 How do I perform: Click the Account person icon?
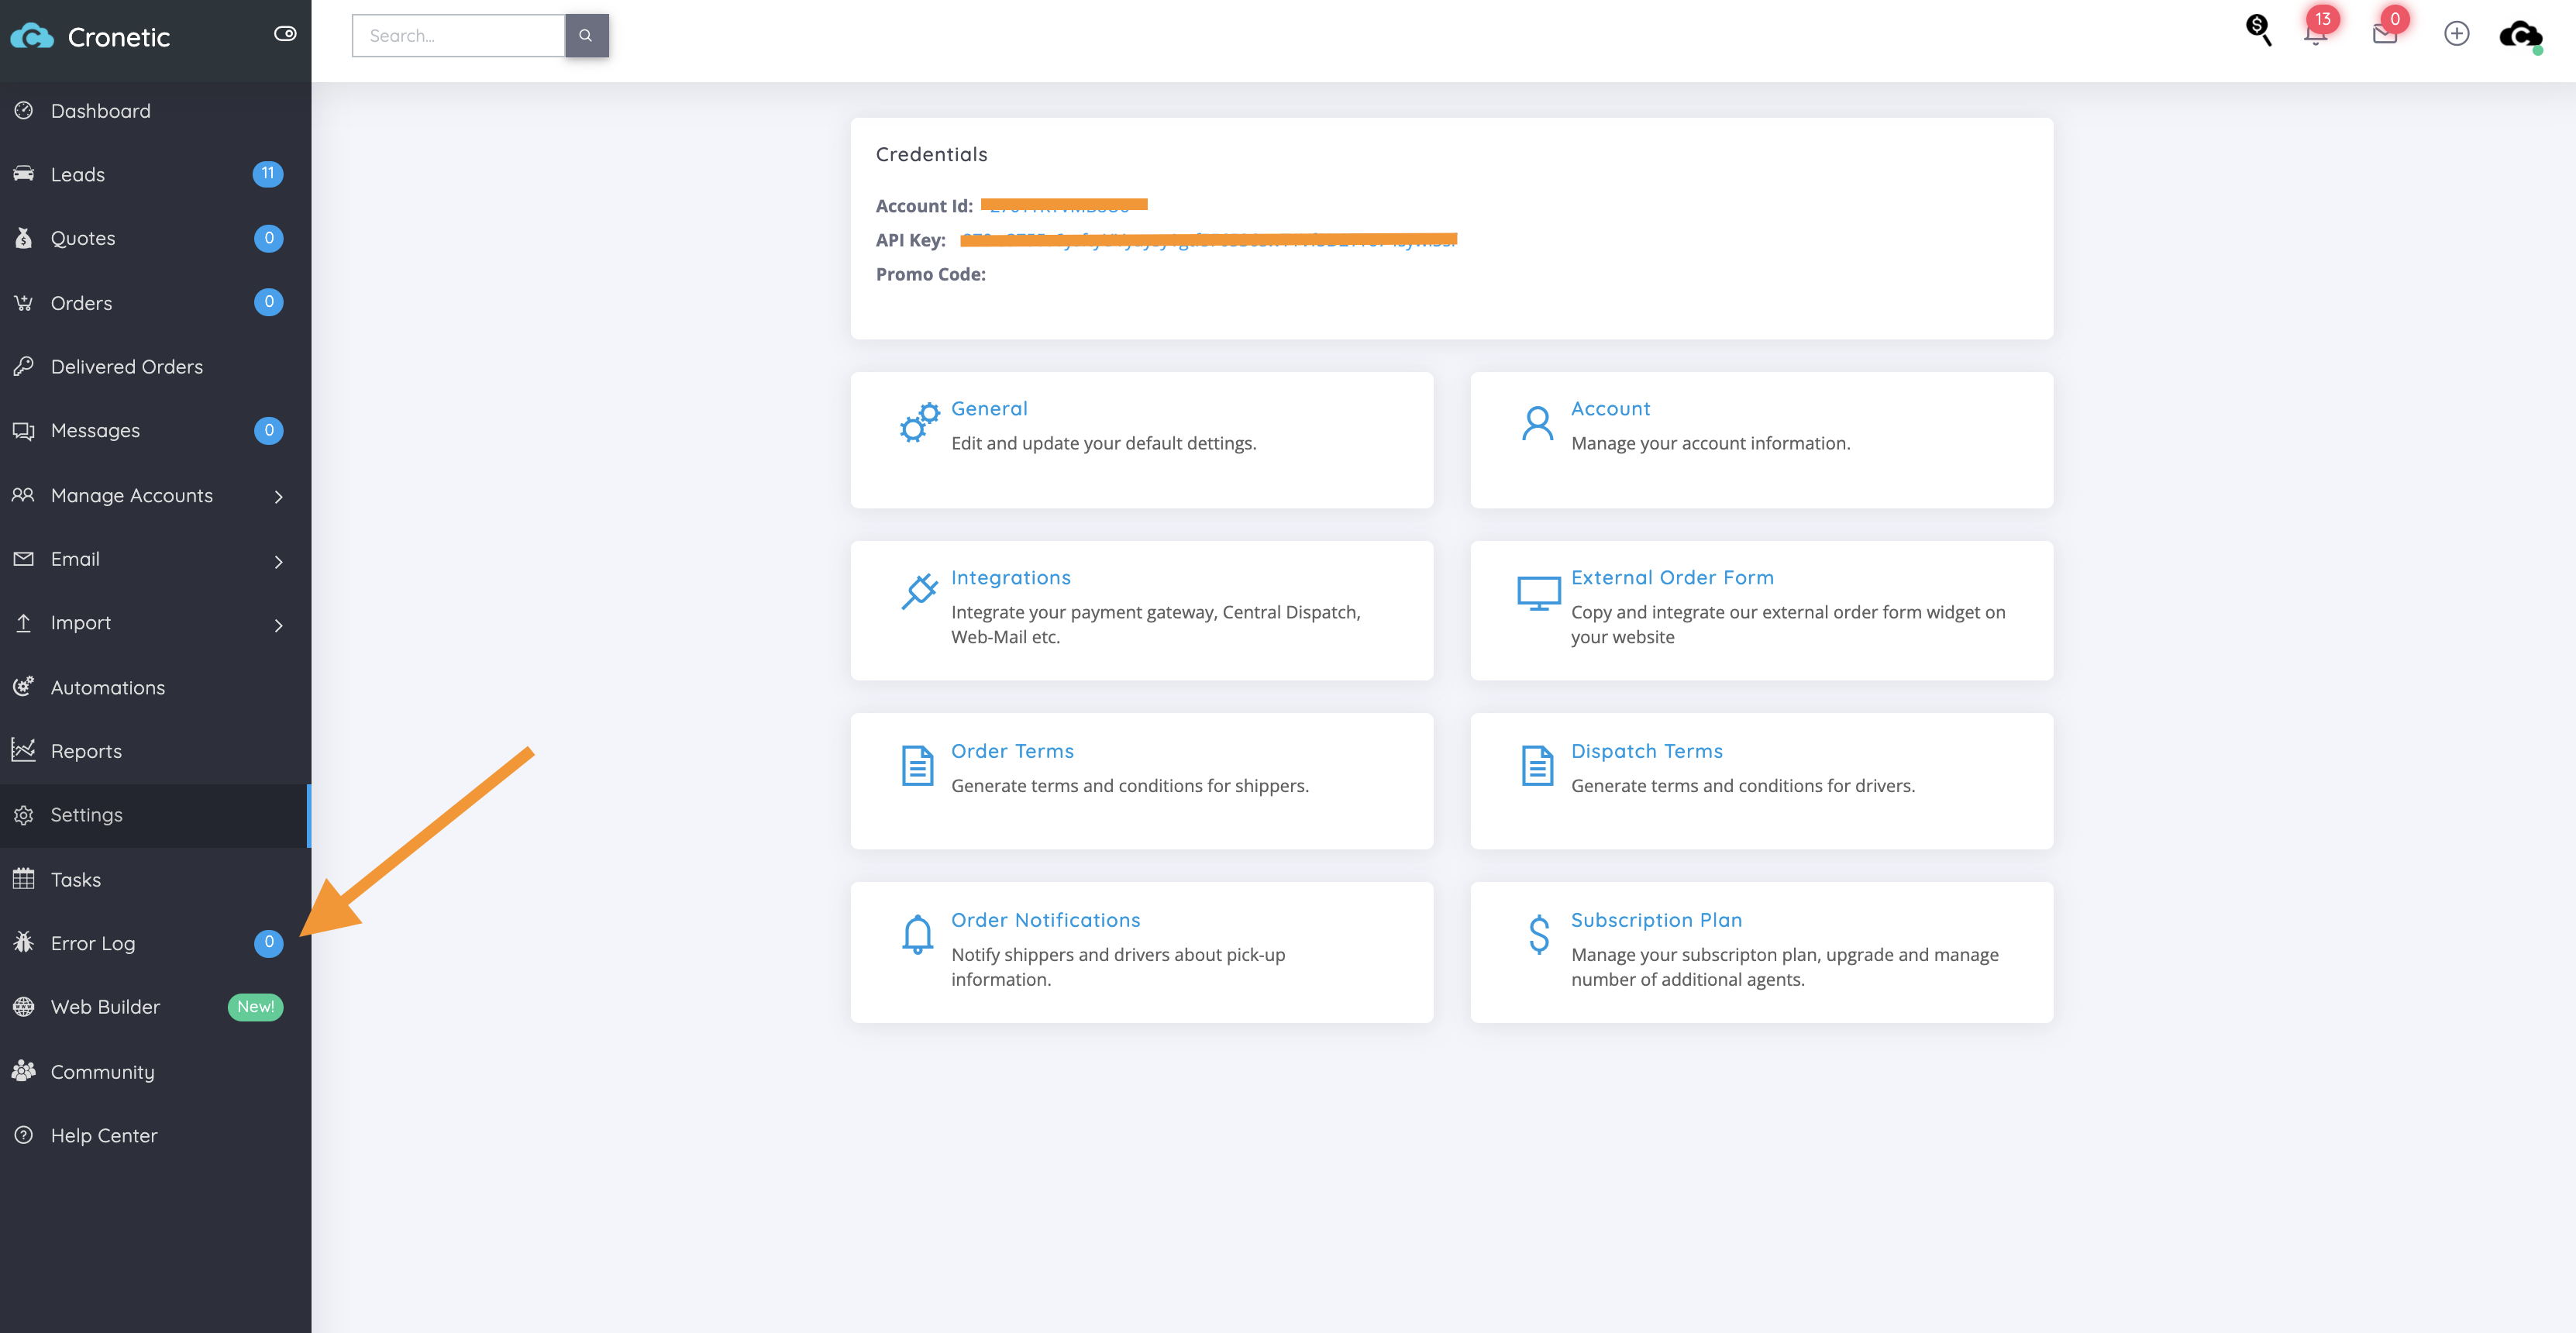point(1537,423)
